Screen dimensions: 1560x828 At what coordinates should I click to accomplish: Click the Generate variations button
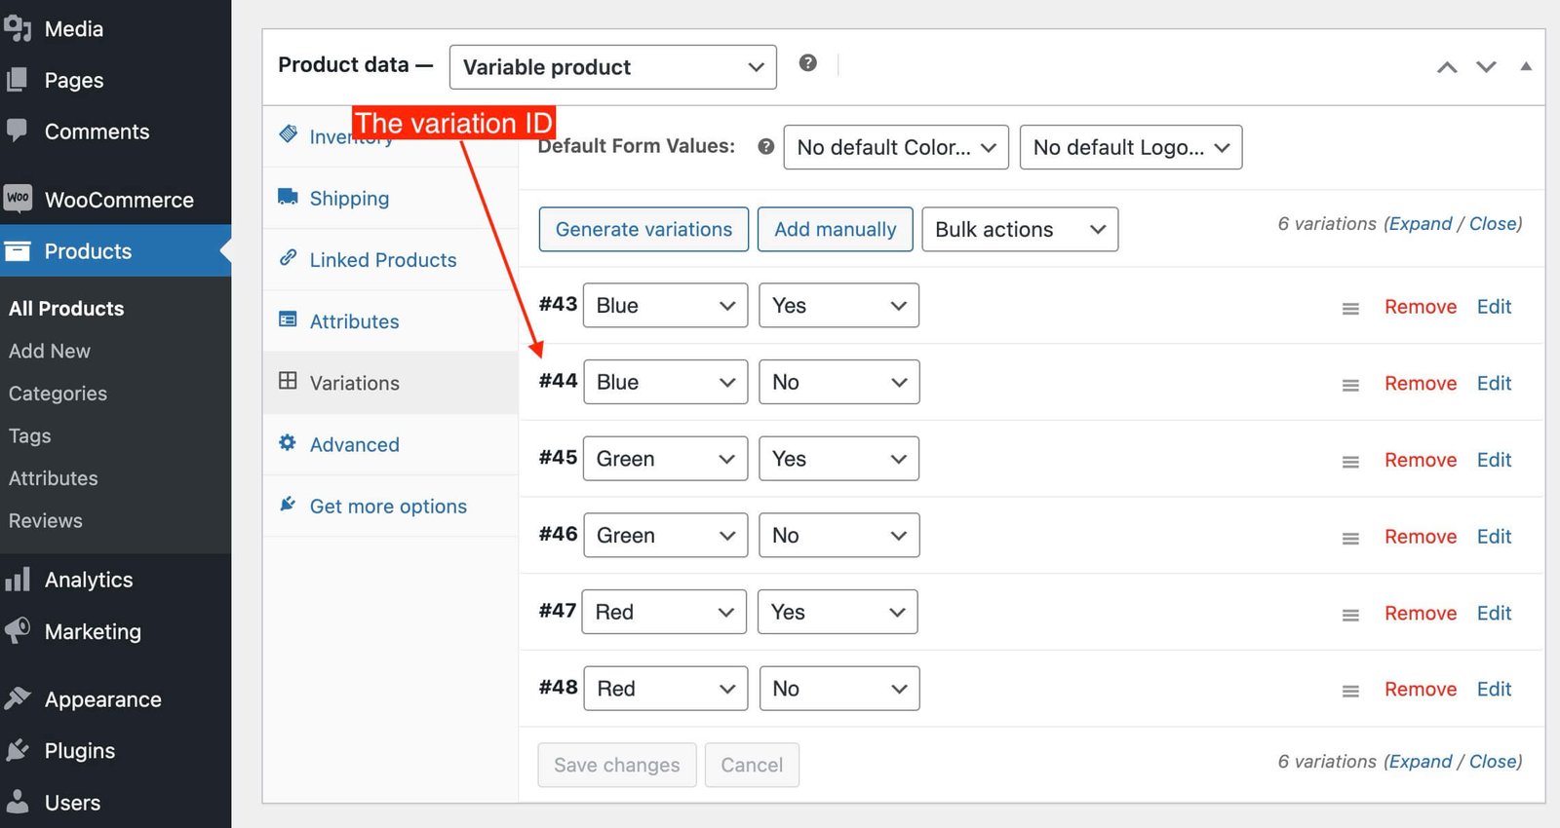coord(643,229)
